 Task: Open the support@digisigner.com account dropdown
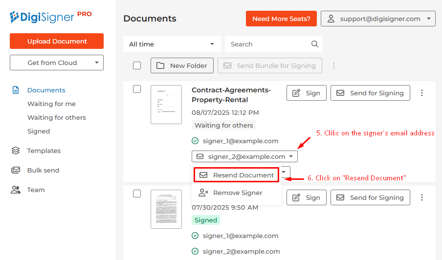pyautogui.click(x=378, y=19)
